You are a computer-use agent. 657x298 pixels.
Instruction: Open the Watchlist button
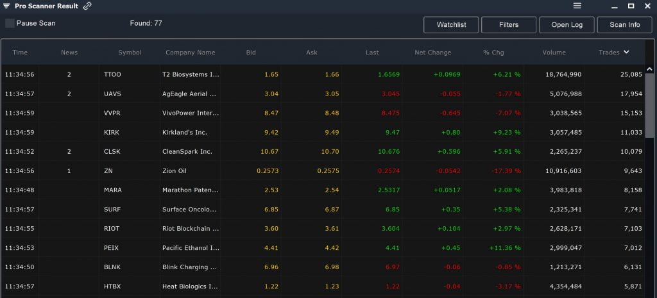(x=451, y=25)
